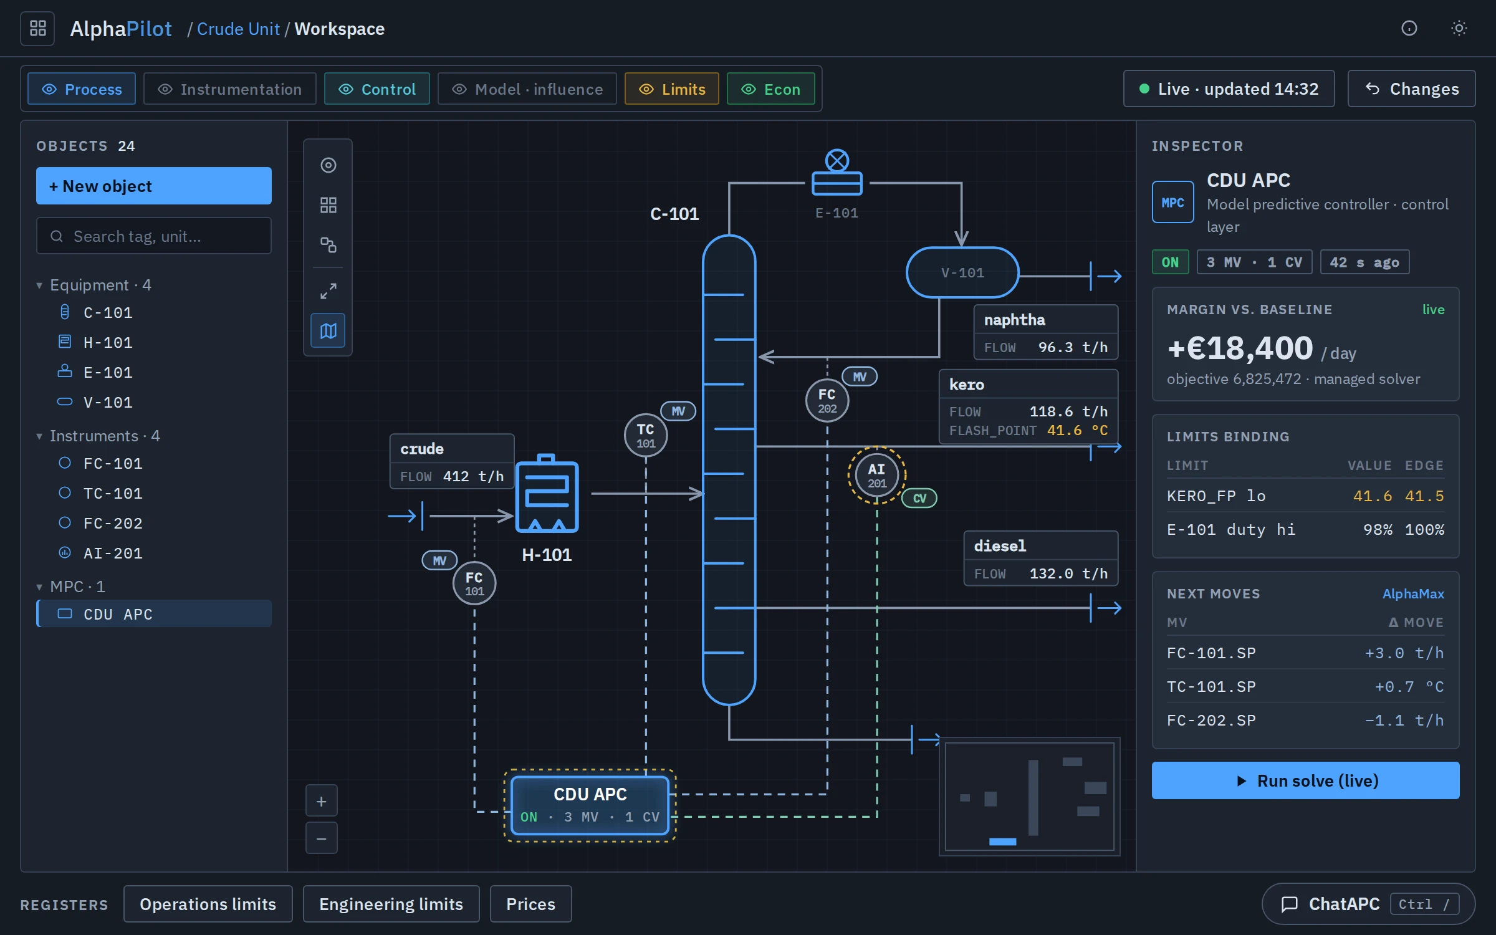Click the MPC badge icon in inspector

coord(1173,203)
